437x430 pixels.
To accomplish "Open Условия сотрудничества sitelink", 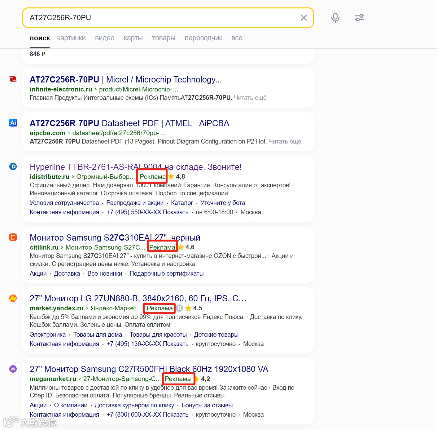I will point(64,203).
